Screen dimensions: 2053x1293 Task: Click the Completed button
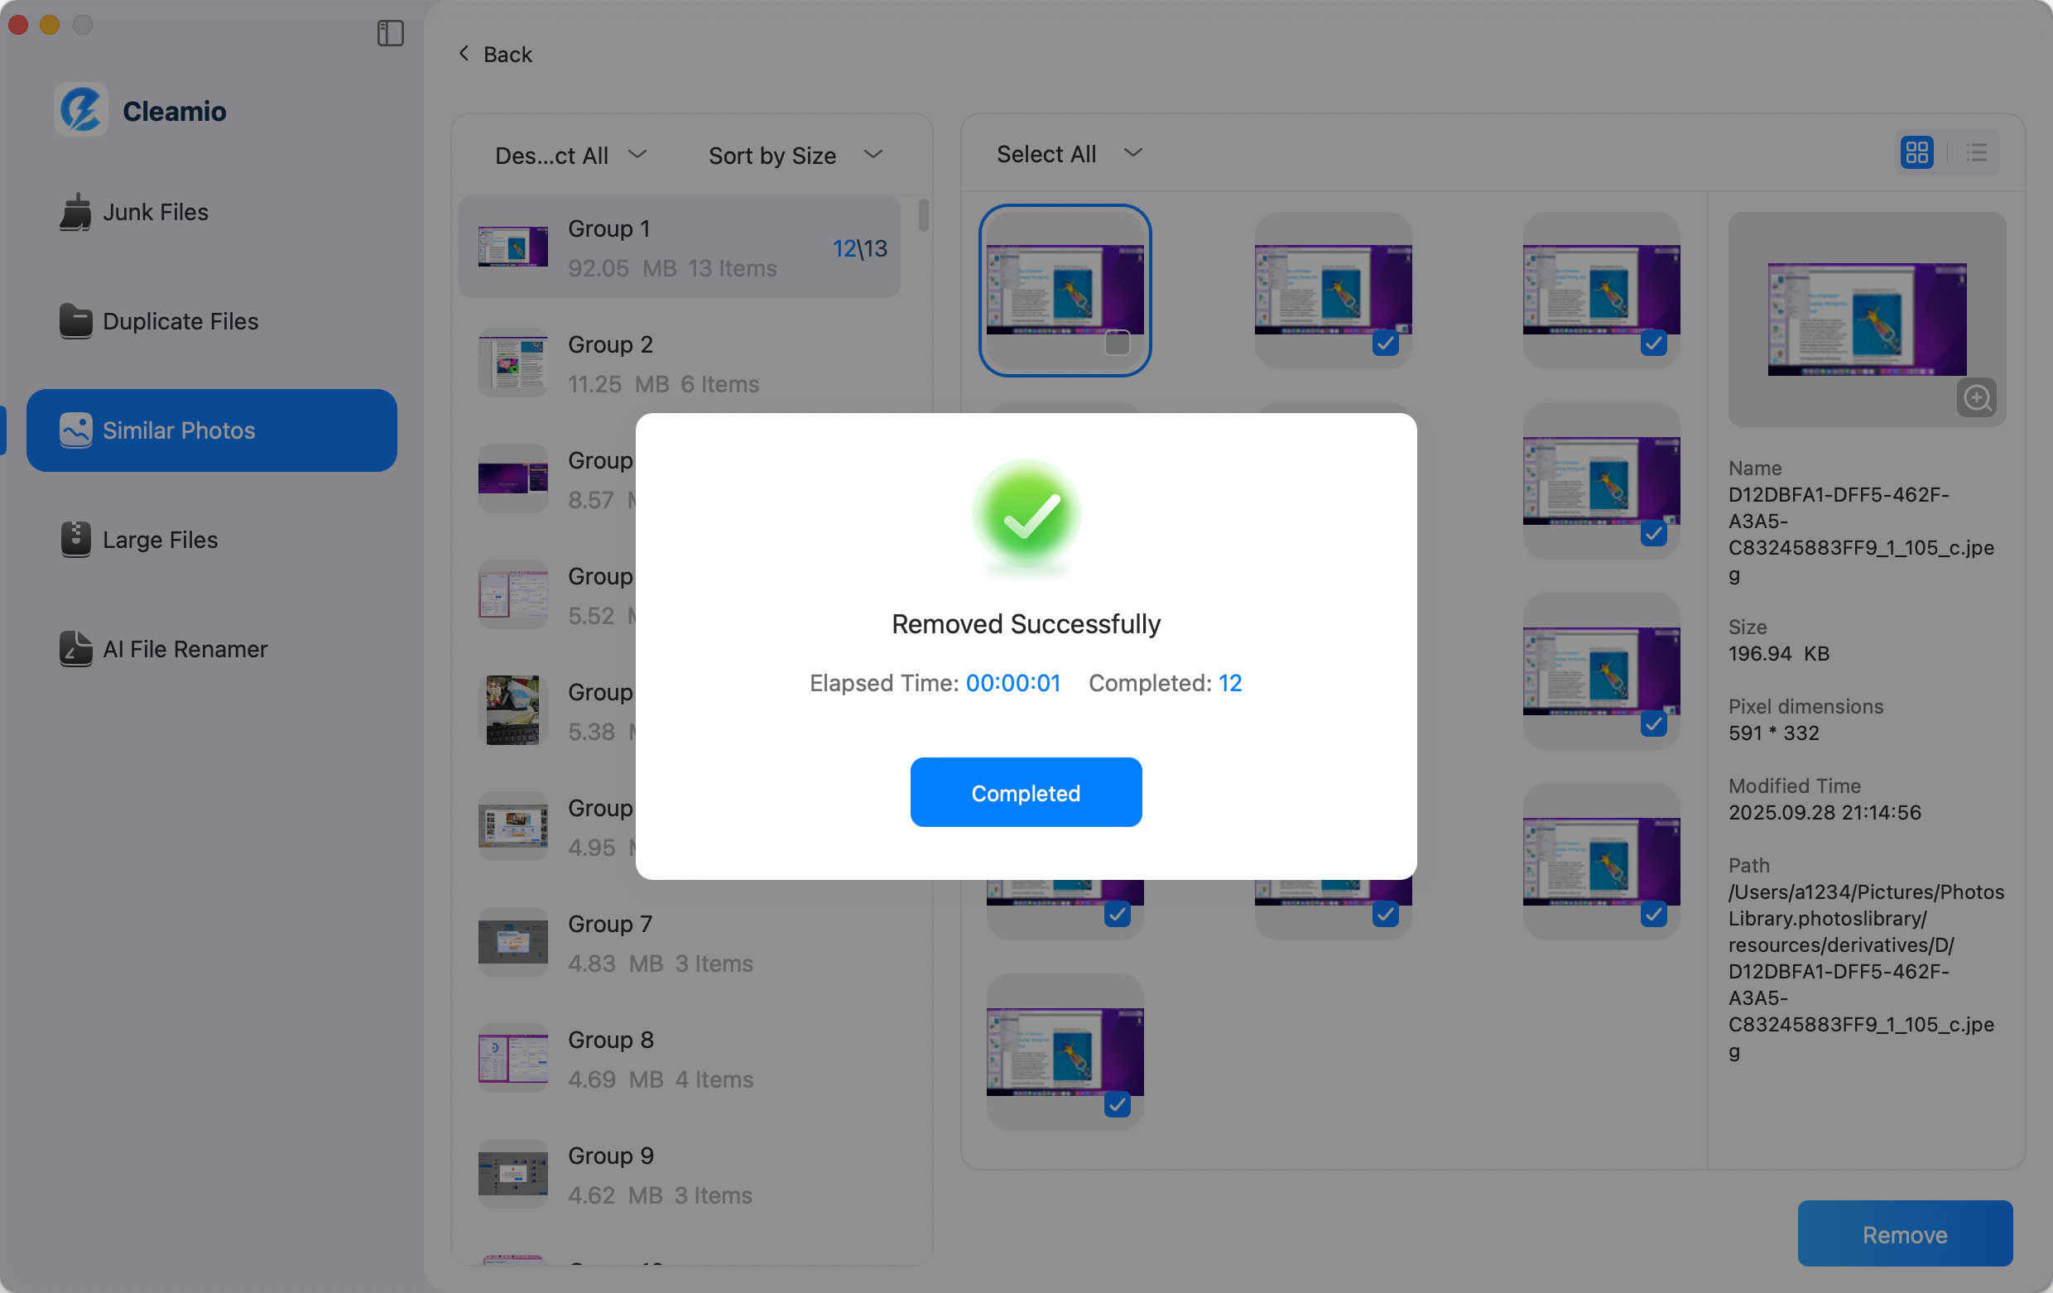coord(1026,792)
